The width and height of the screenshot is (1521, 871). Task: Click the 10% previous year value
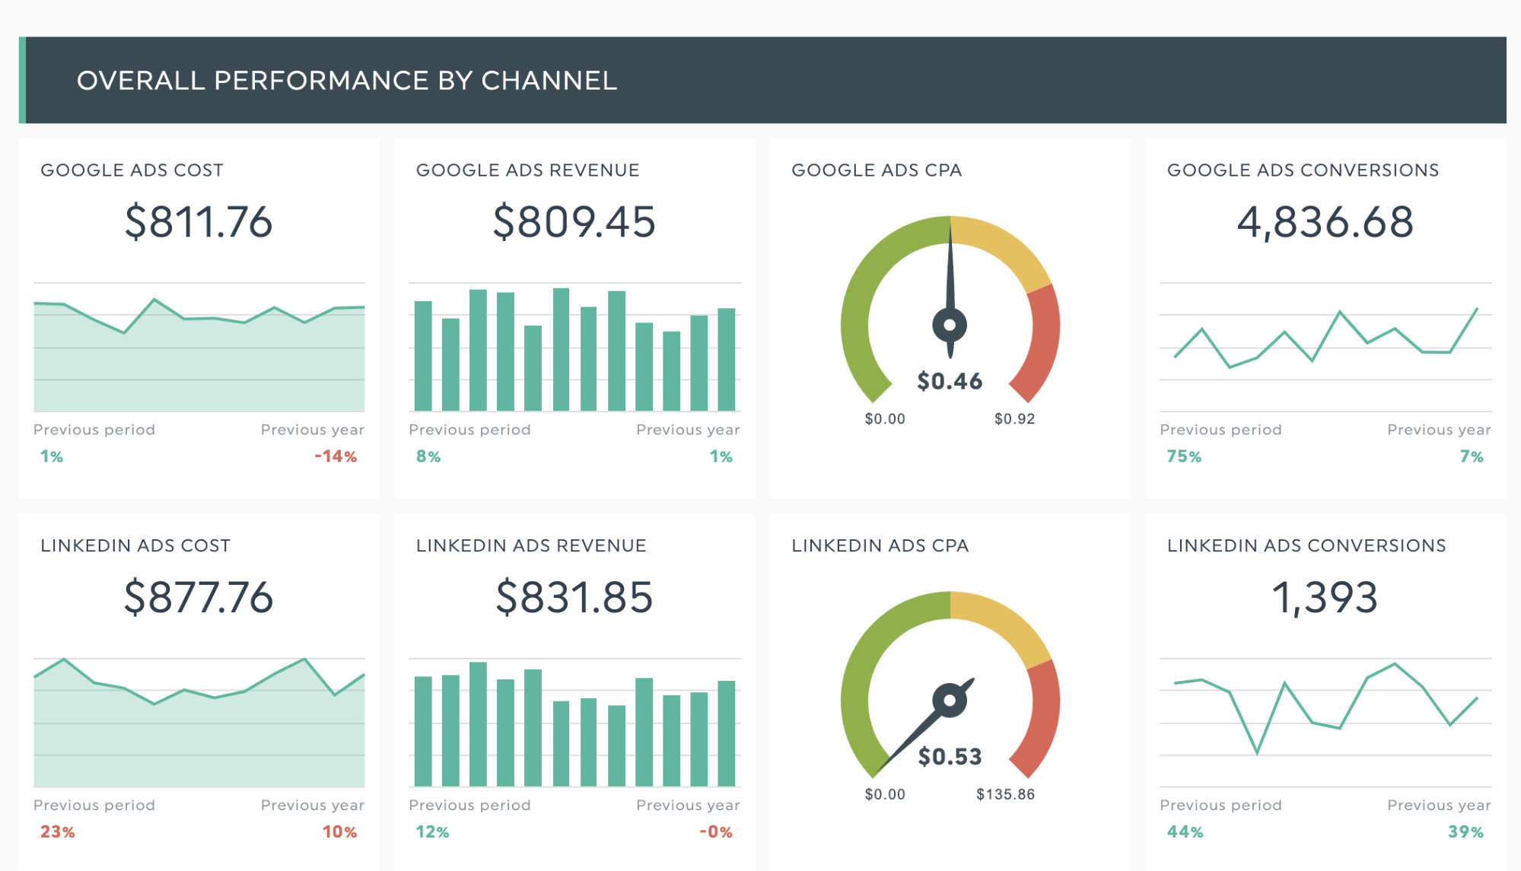339,831
